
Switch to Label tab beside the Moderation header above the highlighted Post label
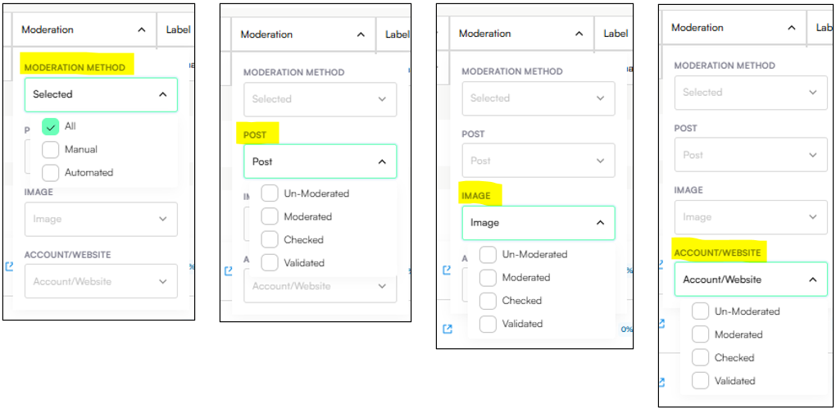[397, 34]
